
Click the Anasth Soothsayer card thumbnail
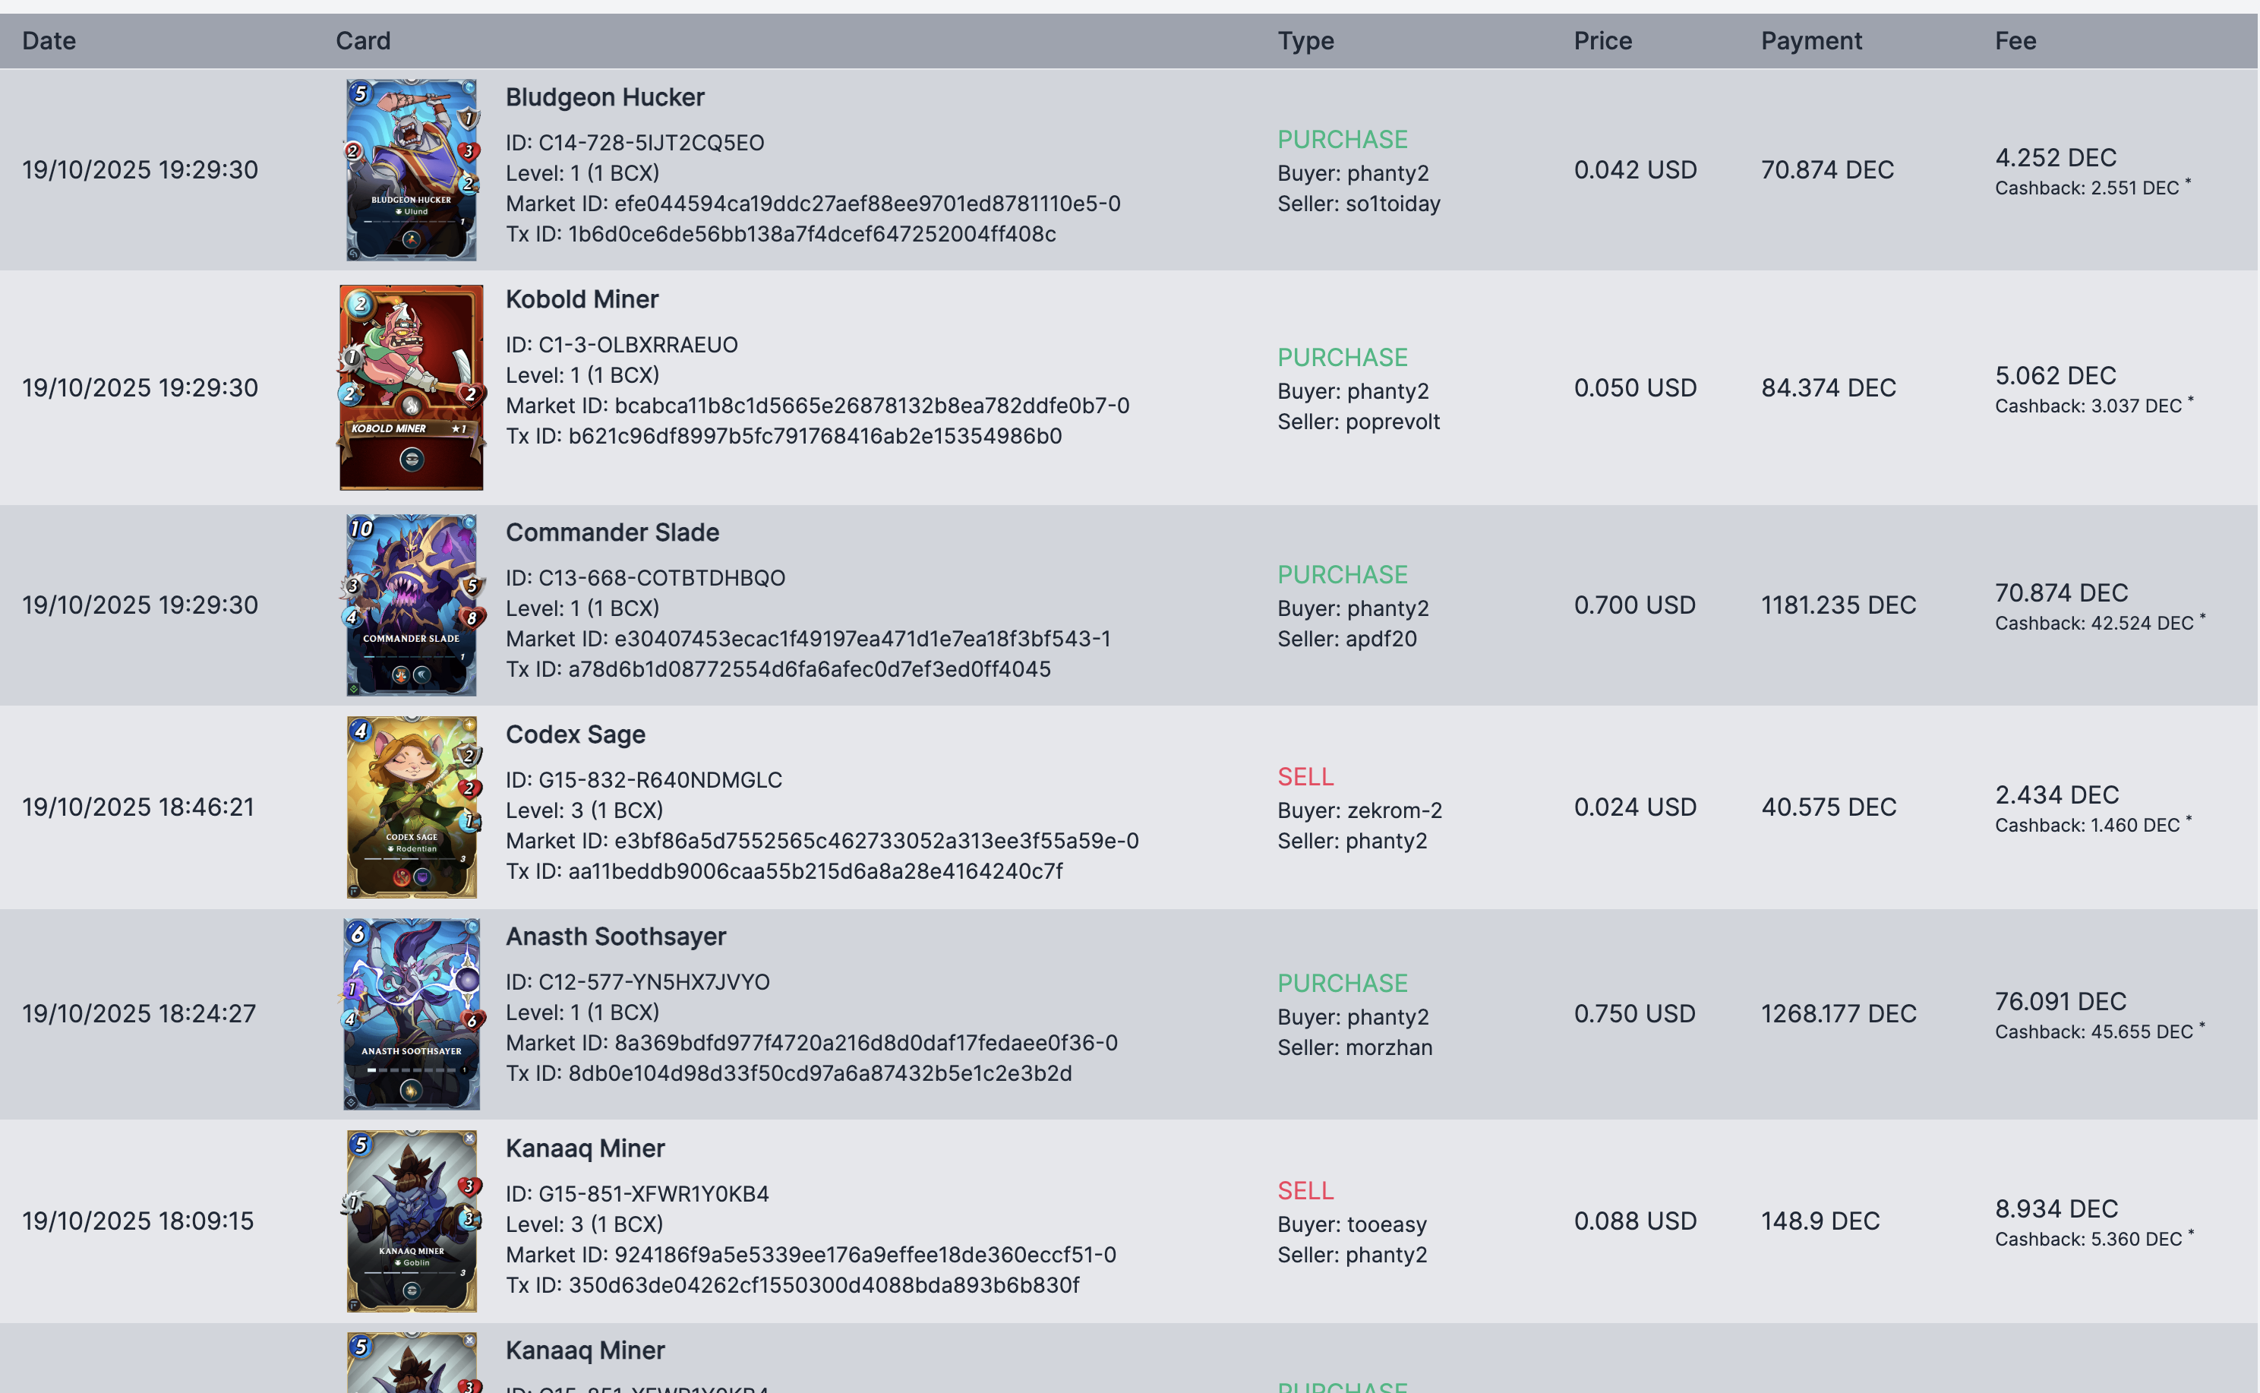tap(411, 1013)
